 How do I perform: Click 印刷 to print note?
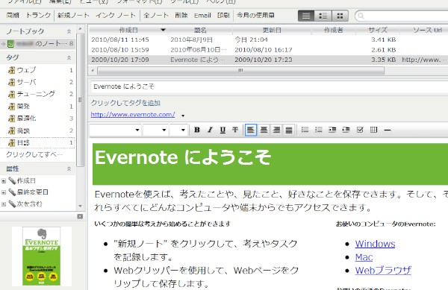[223, 16]
